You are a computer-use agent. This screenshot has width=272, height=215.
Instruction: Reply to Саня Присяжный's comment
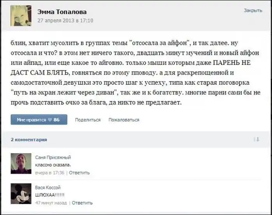pos(79,173)
